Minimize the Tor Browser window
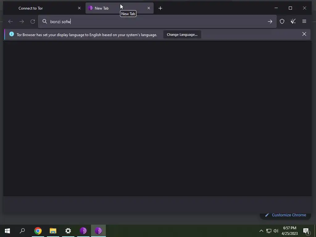This screenshot has height=237, width=316. pyautogui.click(x=276, y=8)
